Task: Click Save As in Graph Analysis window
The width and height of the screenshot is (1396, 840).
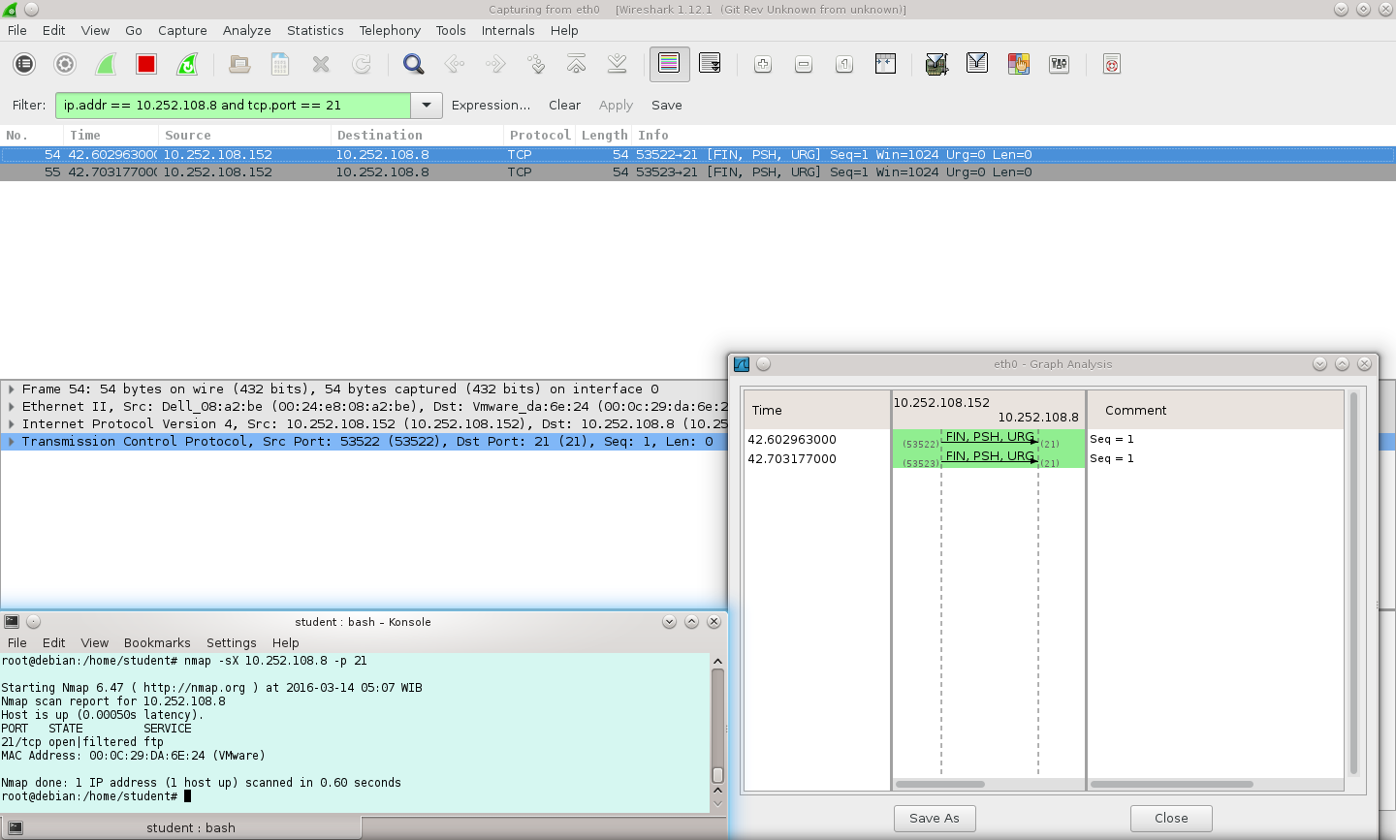Action: tap(935, 819)
